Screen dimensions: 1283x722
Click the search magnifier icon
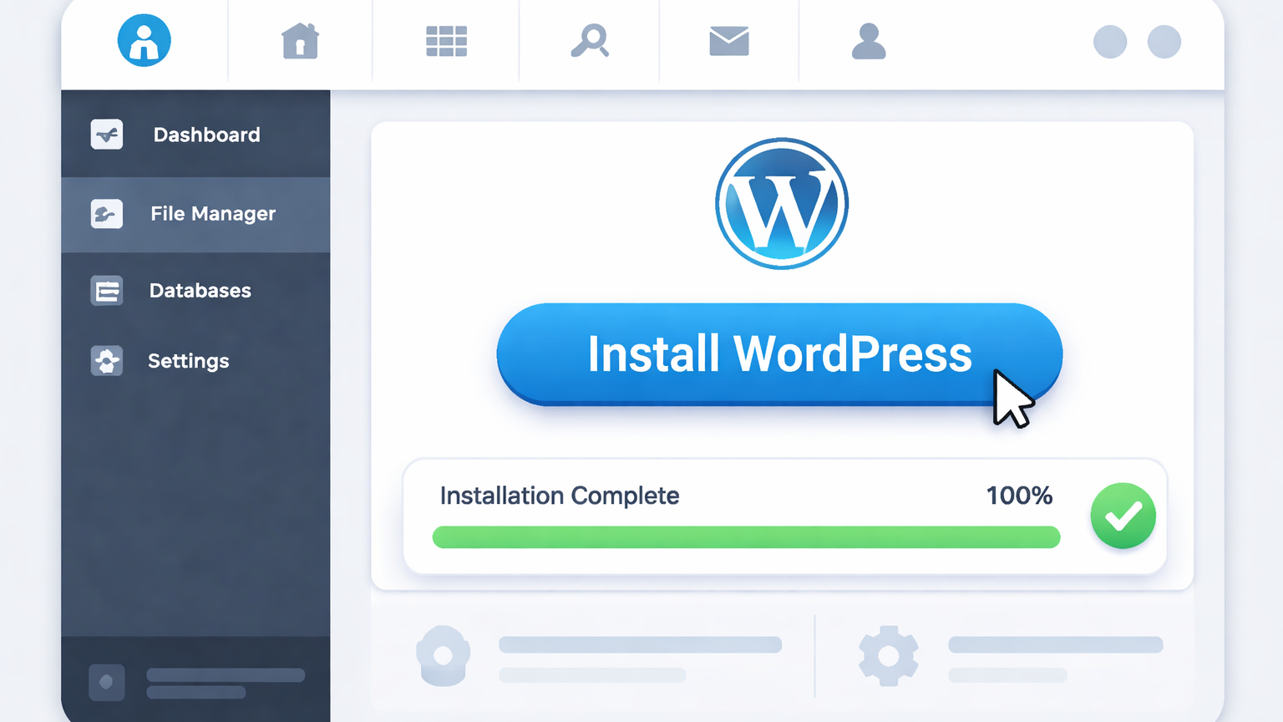(x=591, y=40)
